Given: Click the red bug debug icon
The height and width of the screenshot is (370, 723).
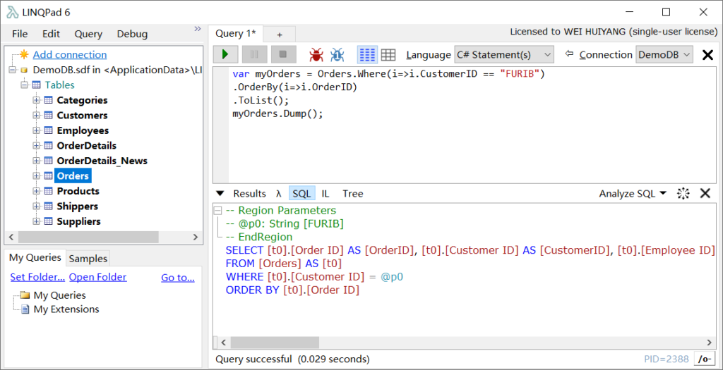Looking at the screenshot, I should (316, 55).
